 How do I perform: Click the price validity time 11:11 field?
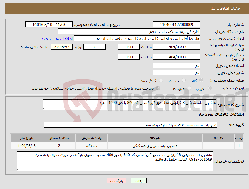[x=129, y=57]
